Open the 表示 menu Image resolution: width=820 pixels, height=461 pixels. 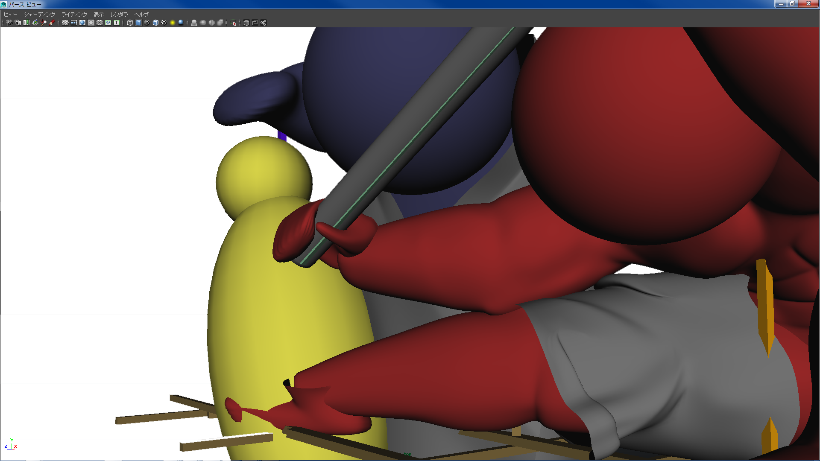[x=99, y=14]
